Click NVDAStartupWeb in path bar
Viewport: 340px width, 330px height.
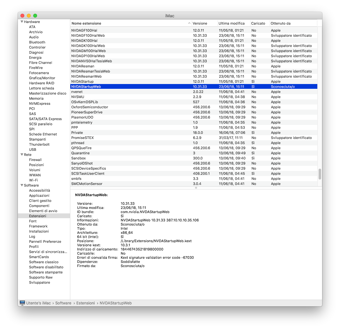(x=116, y=303)
